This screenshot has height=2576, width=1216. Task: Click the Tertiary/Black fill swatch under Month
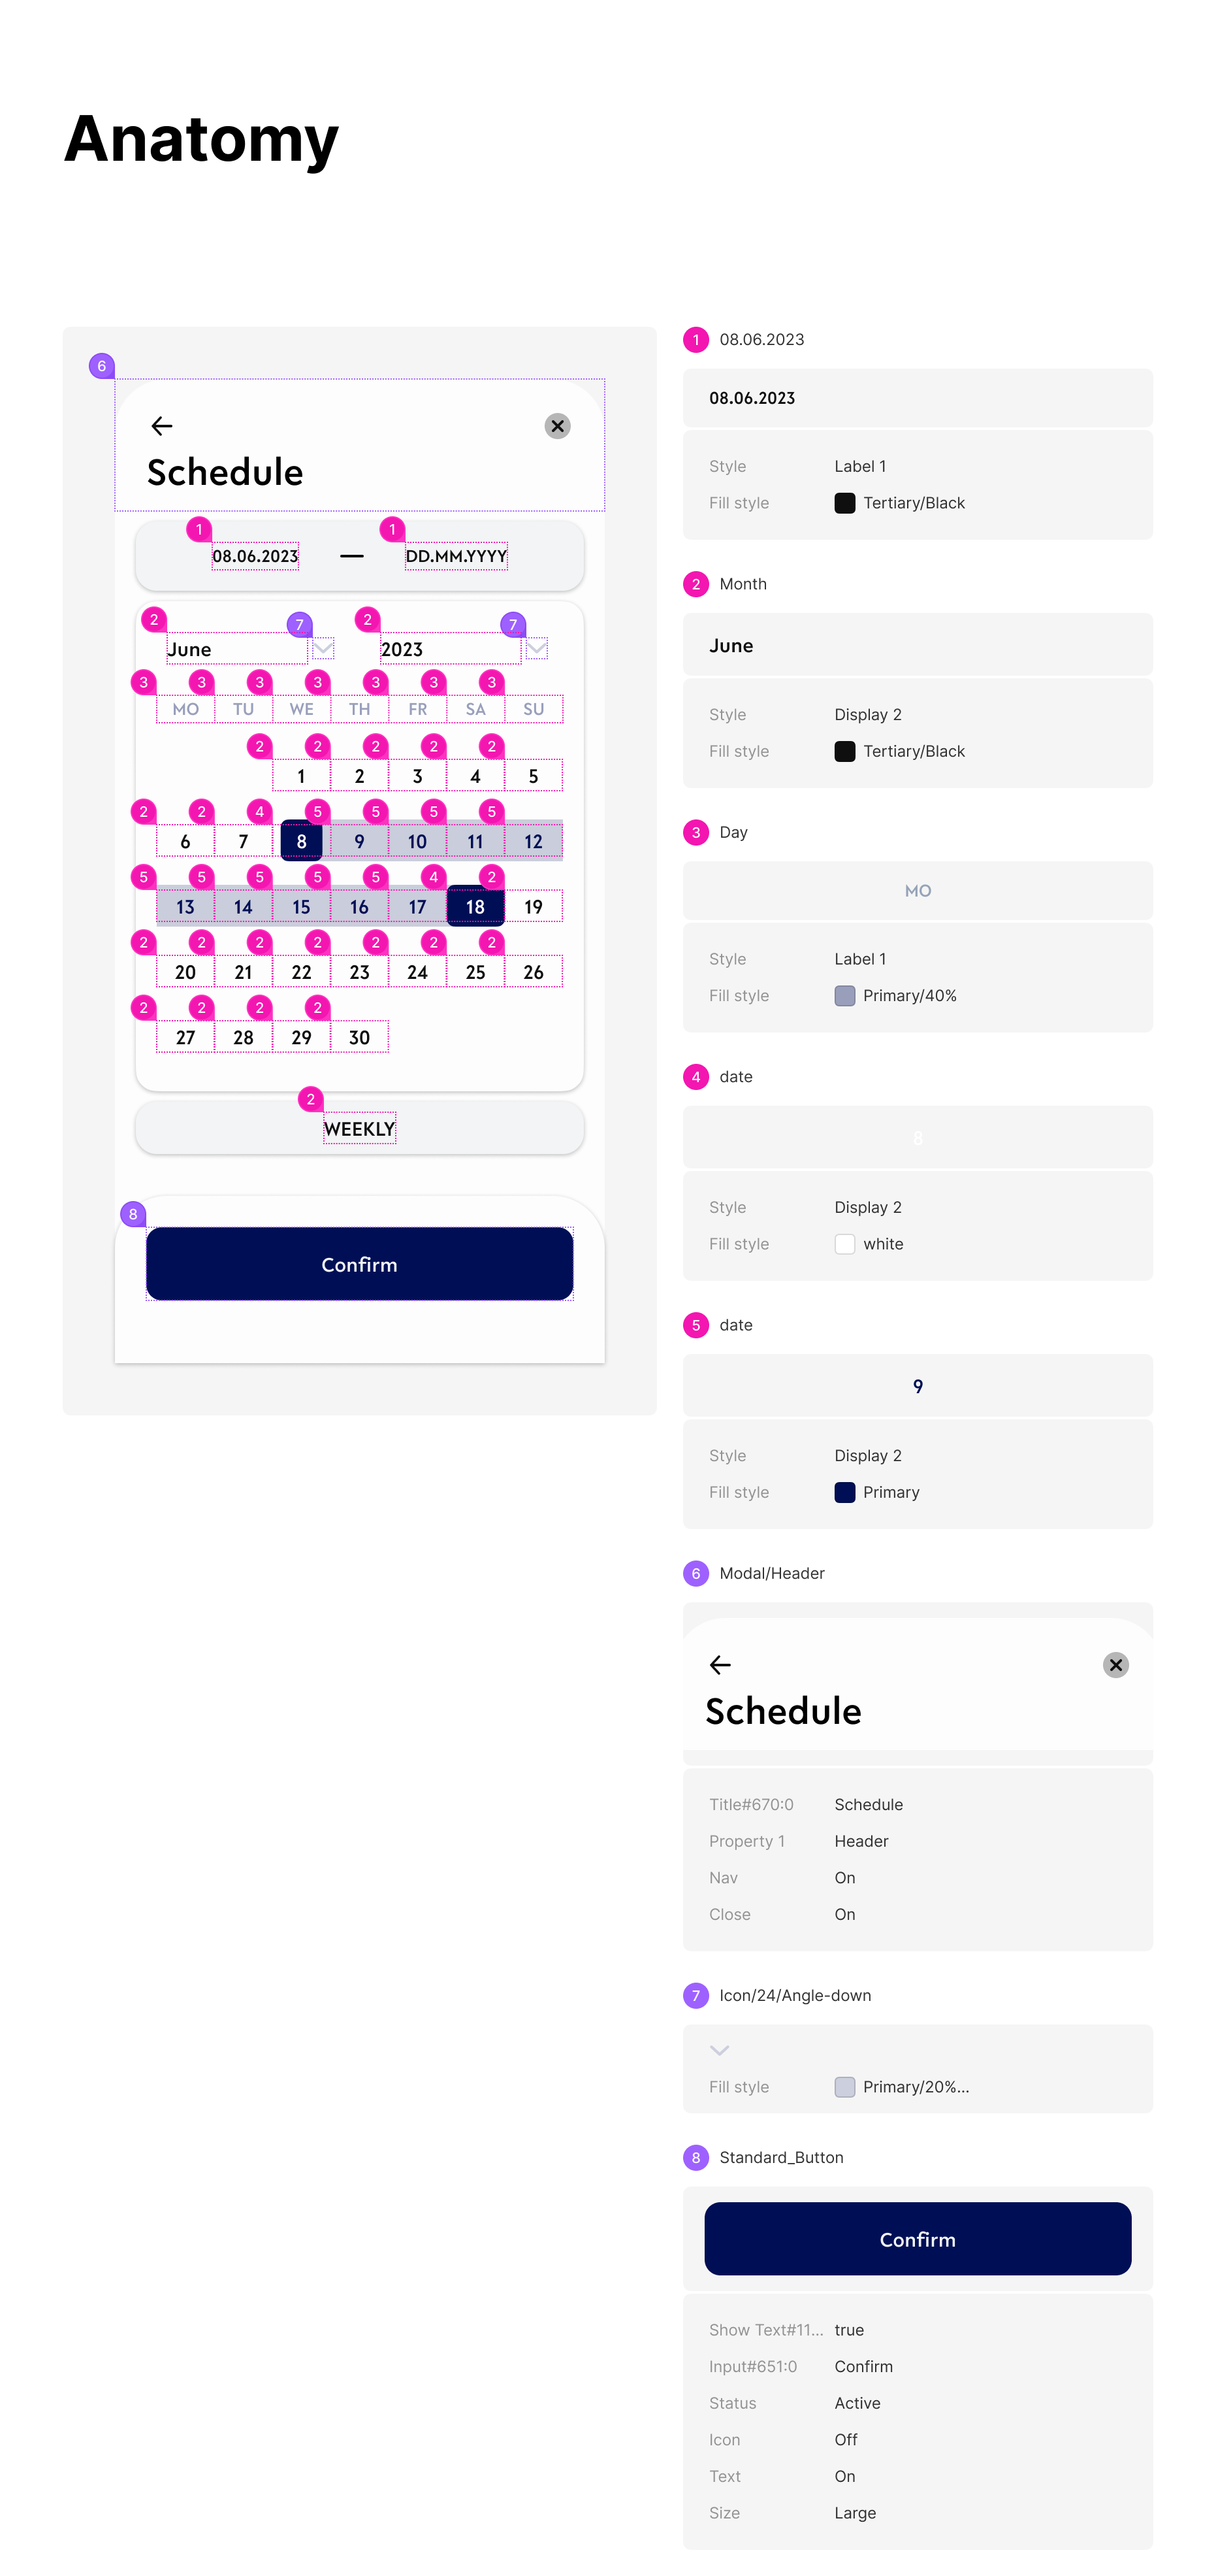[844, 751]
